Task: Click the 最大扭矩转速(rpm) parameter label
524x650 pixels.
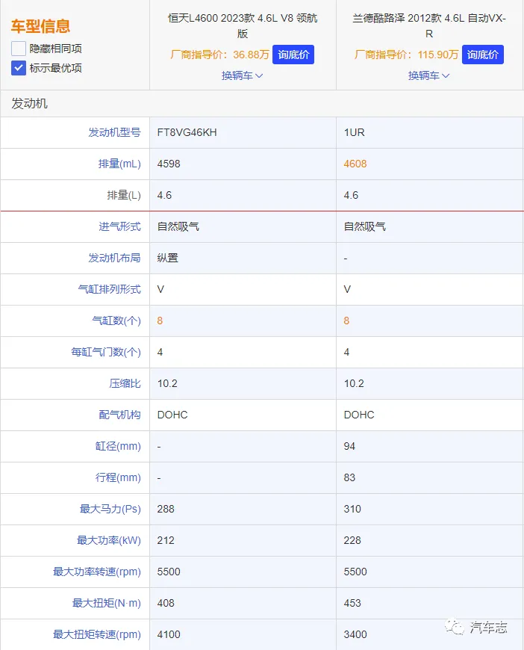Action: (97, 634)
